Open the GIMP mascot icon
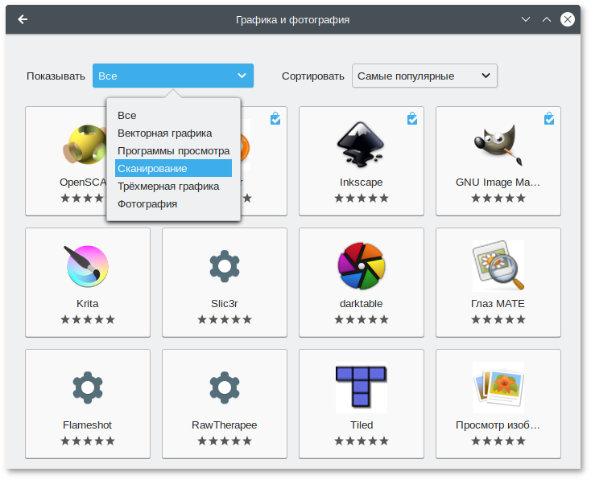 [x=498, y=145]
